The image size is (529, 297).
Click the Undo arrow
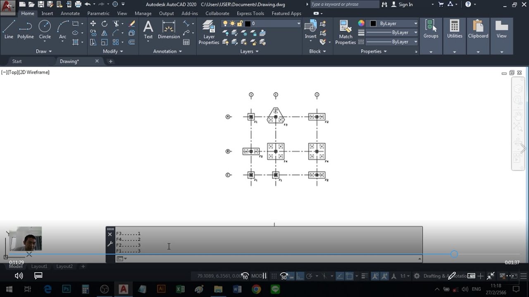(87, 5)
